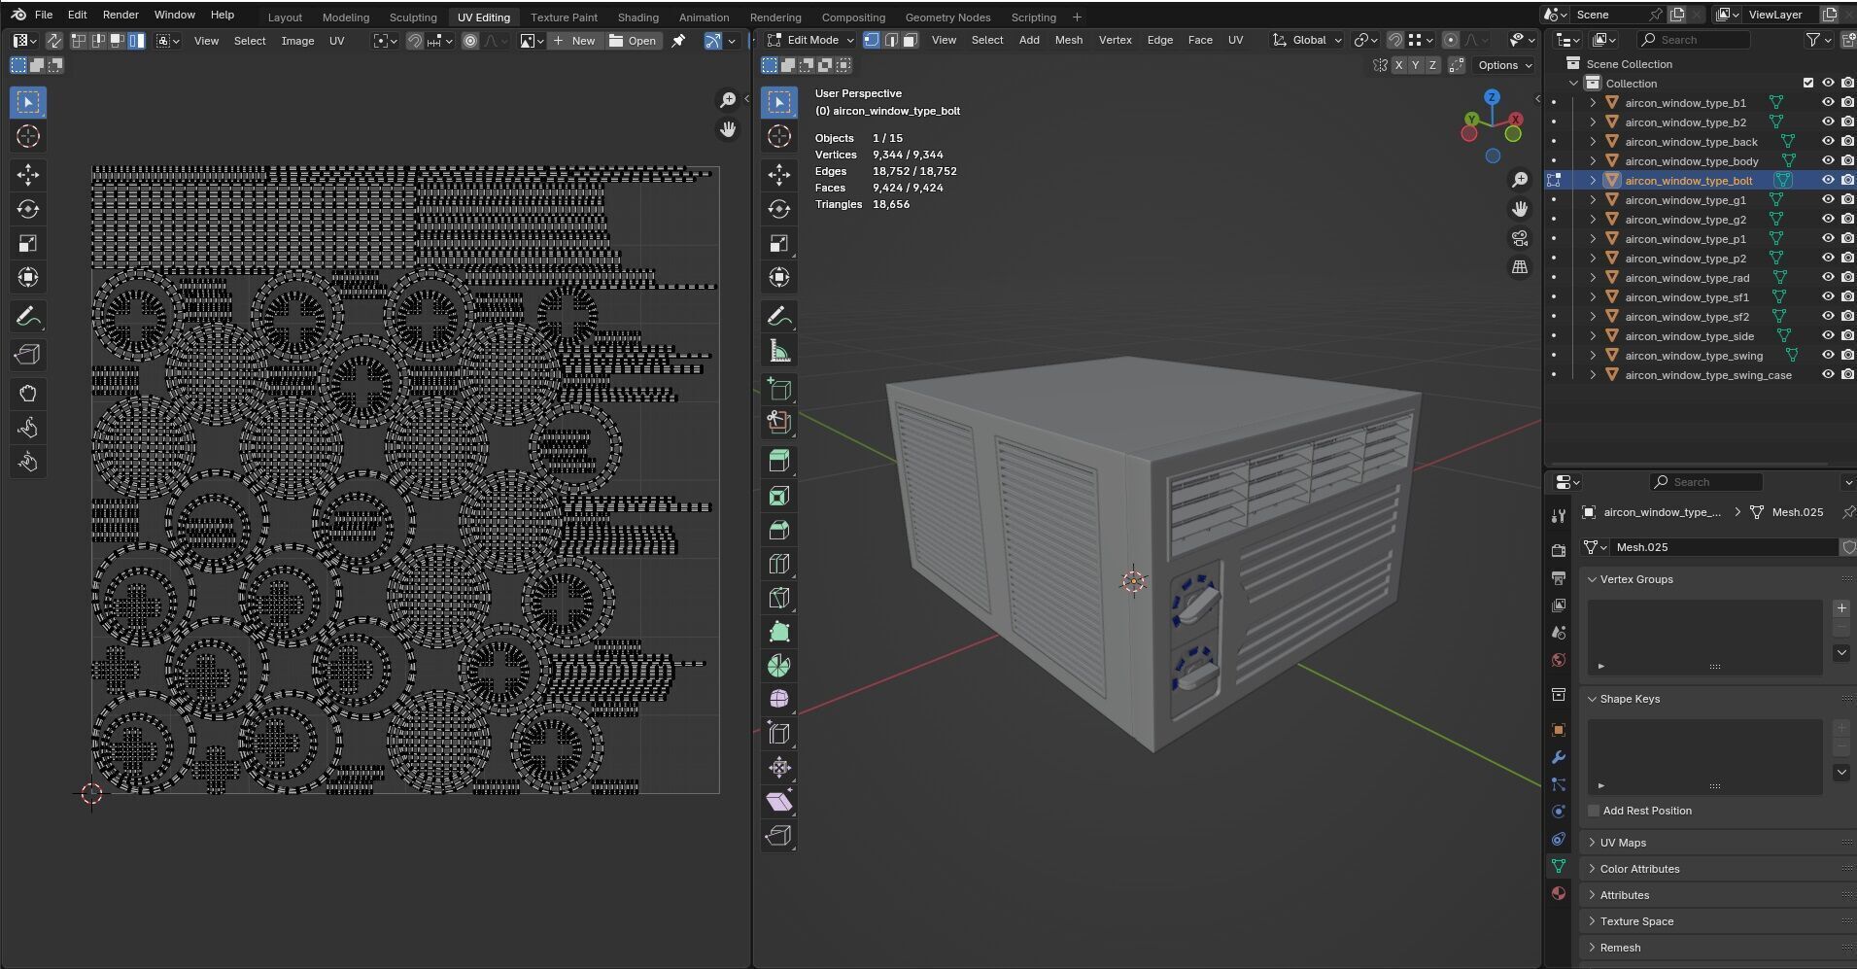Select the Inset Faces tool

pyautogui.click(x=779, y=496)
